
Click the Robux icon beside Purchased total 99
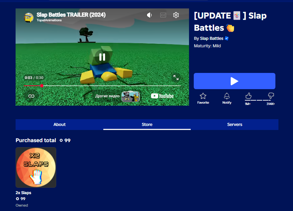point(61,140)
